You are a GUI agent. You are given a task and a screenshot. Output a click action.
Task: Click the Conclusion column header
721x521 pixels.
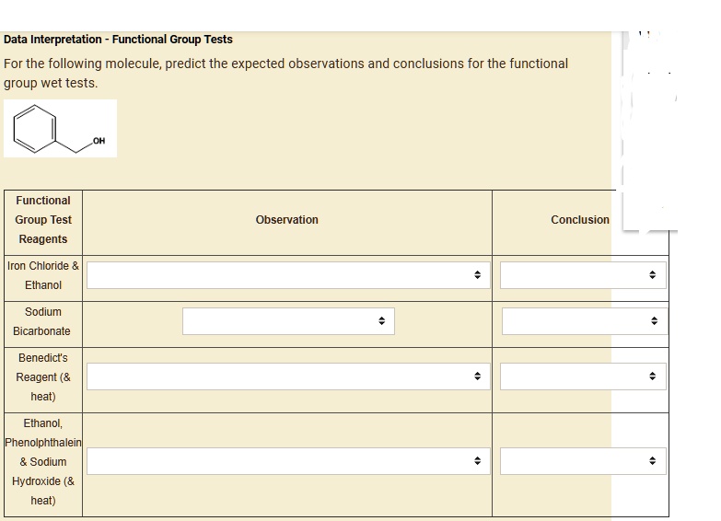(x=579, y=220)
